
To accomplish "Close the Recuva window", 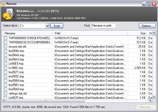I will (154, 4).
